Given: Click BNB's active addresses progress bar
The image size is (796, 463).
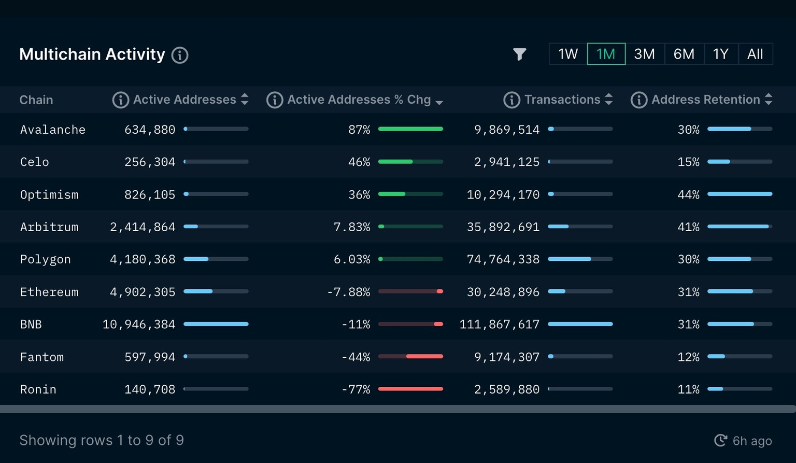Looking at the screenshot, I should pos(216,324).
